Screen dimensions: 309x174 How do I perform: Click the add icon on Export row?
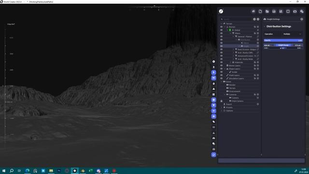pyautogui.click(x=258, y=104)
